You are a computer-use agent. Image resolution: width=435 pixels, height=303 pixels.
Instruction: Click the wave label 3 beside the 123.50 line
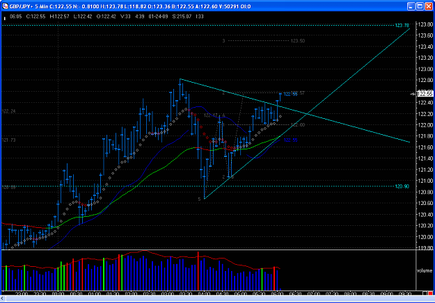coord(223,41)
